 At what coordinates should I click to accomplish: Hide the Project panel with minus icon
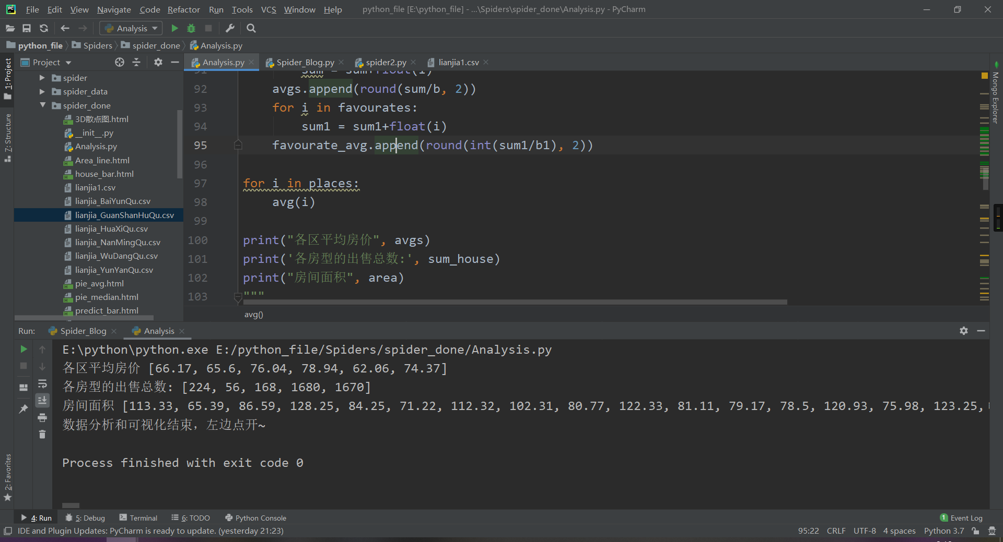(x=175, y=62)
